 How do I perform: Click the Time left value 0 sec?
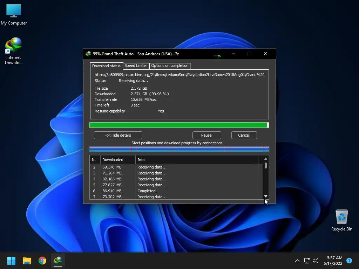click(x=135, y=105)
